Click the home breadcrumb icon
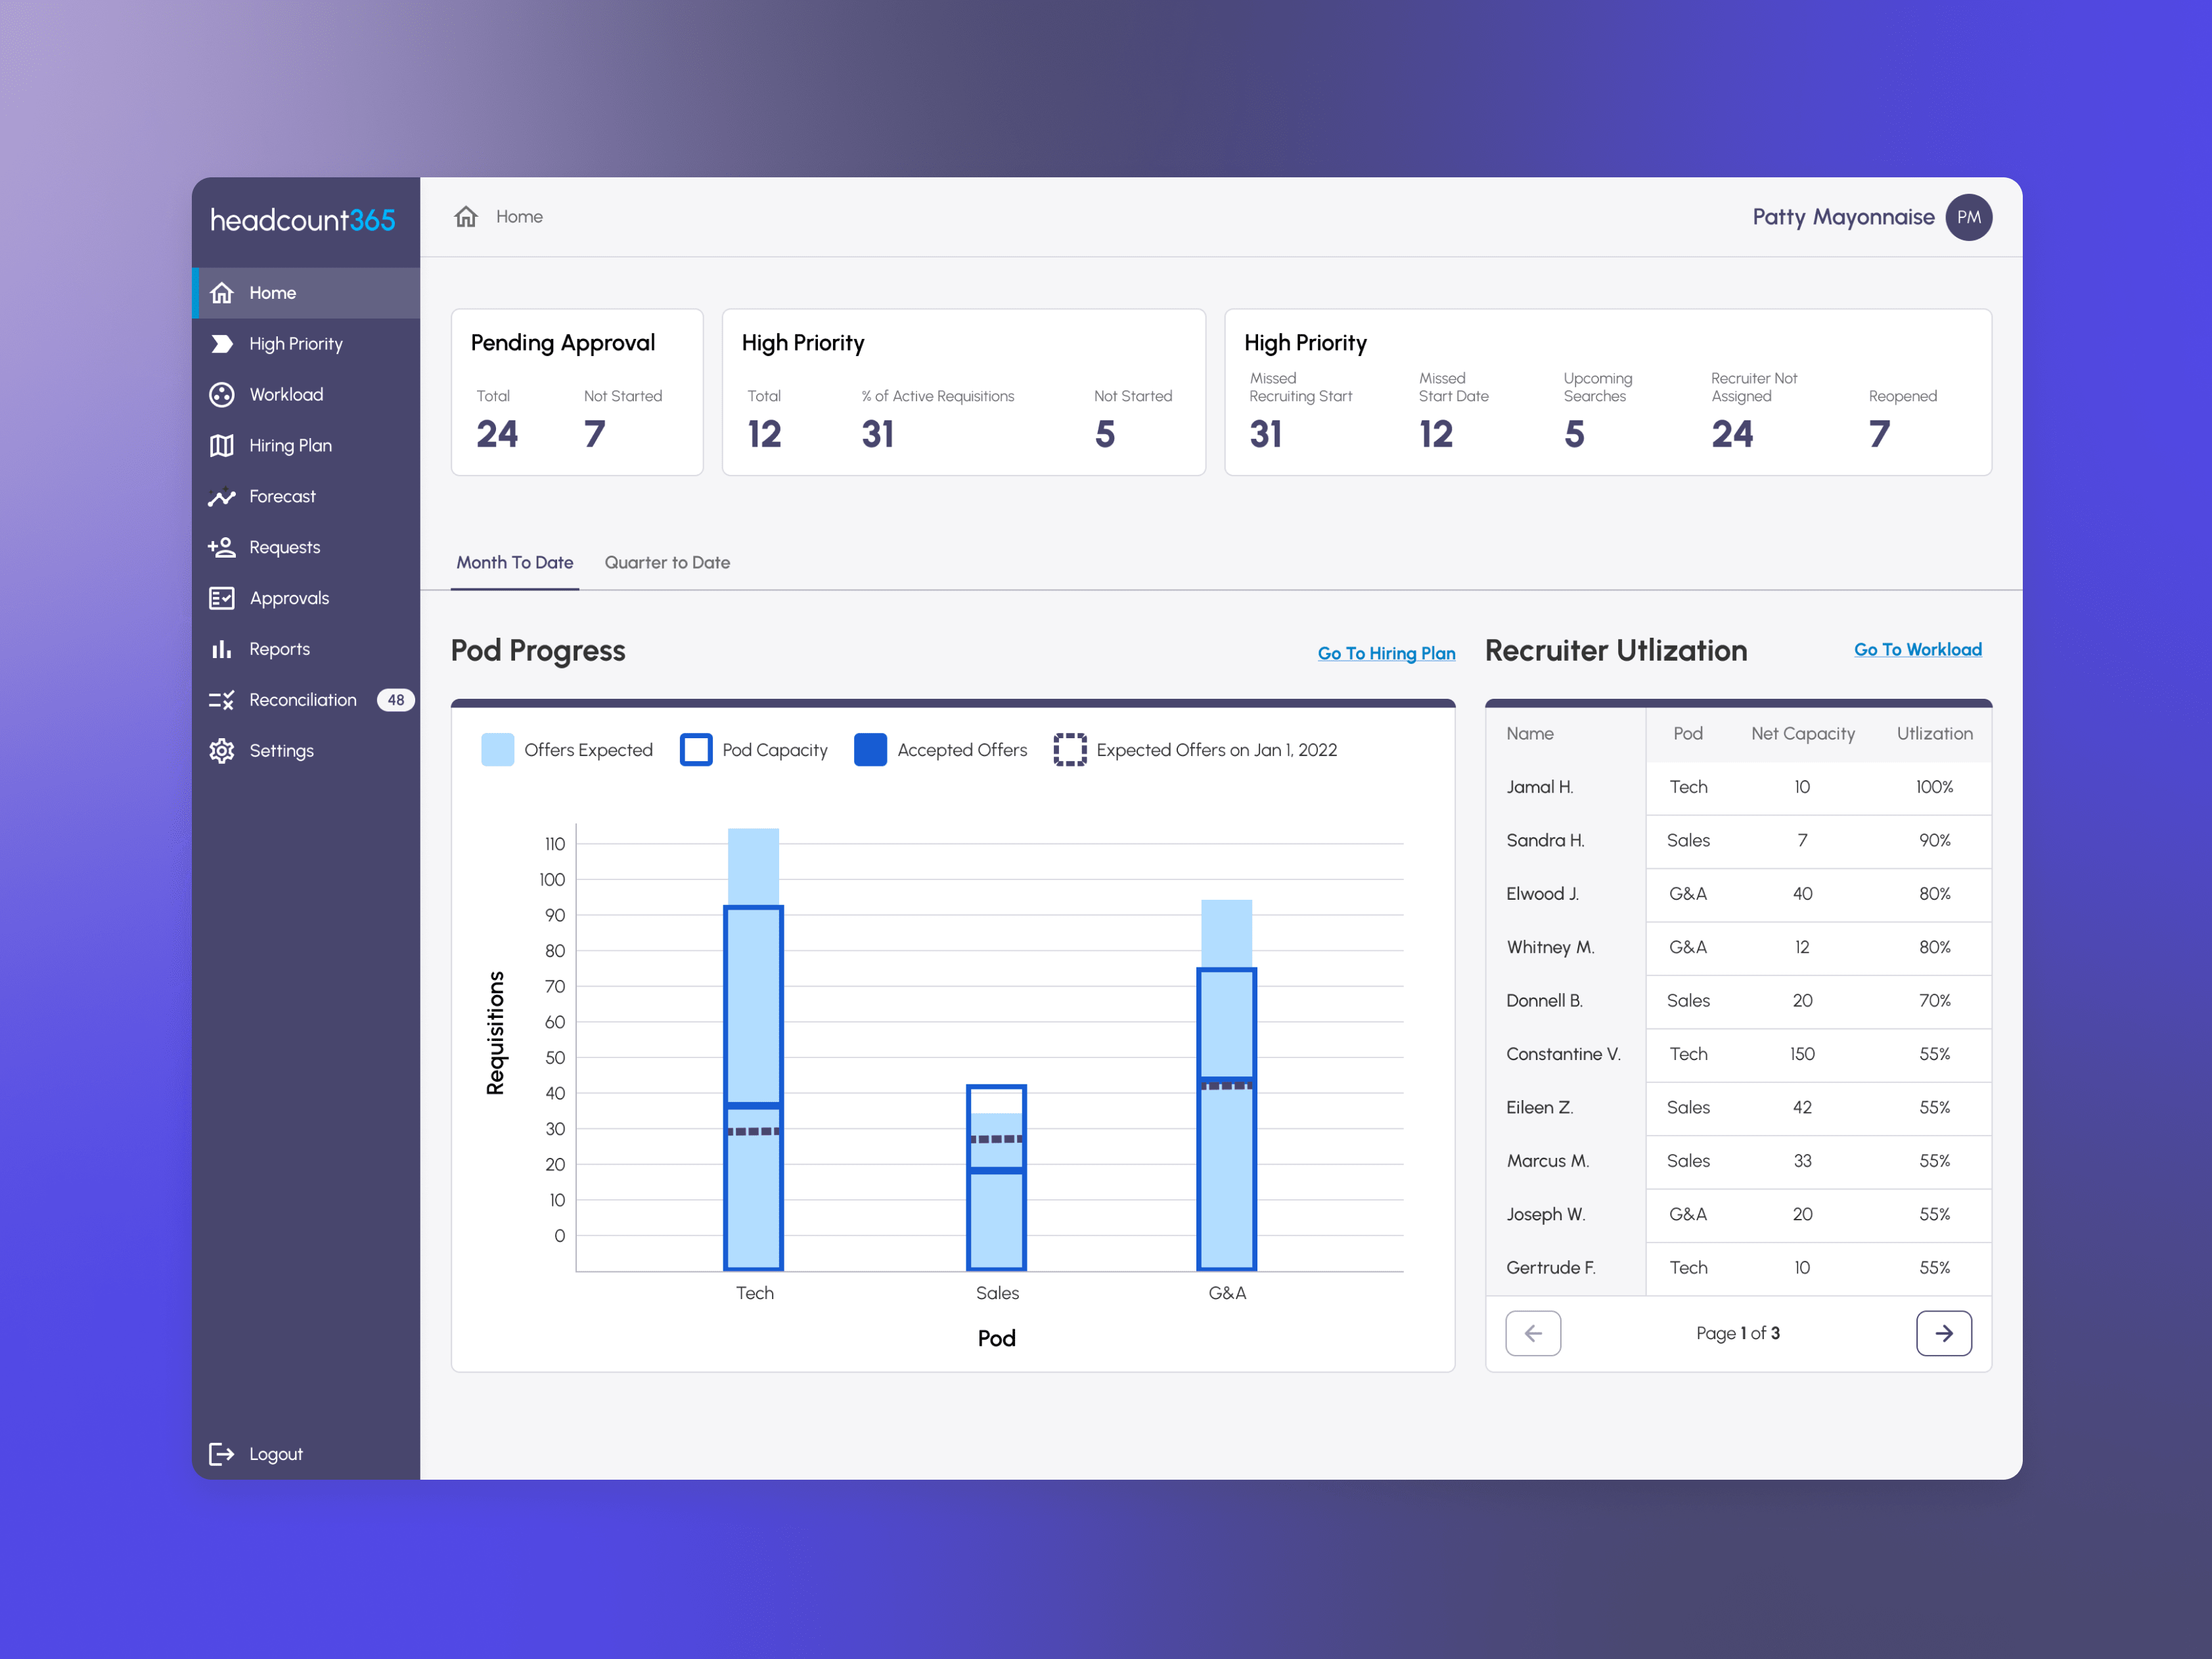This screenshot has width=2212, height=1659. coord(466,217)
